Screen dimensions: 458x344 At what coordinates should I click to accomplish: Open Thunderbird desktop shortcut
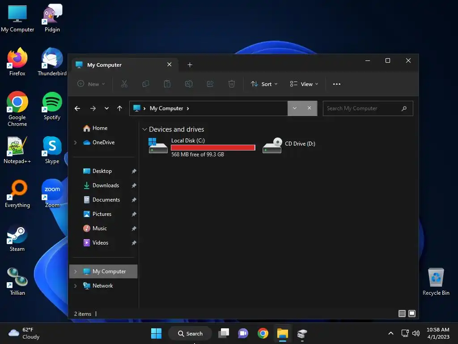[x=52, y=62]
